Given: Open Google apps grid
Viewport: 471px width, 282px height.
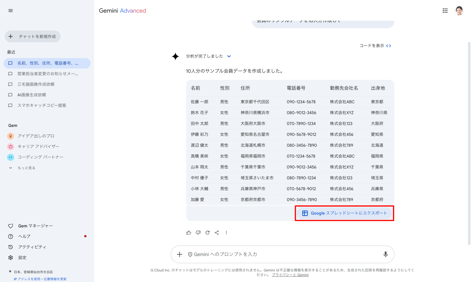Looking at the screenshot, I should 445,11.
